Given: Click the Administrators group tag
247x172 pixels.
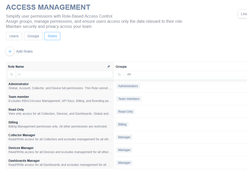Looking at the screenshot, I should pos(128,86).
